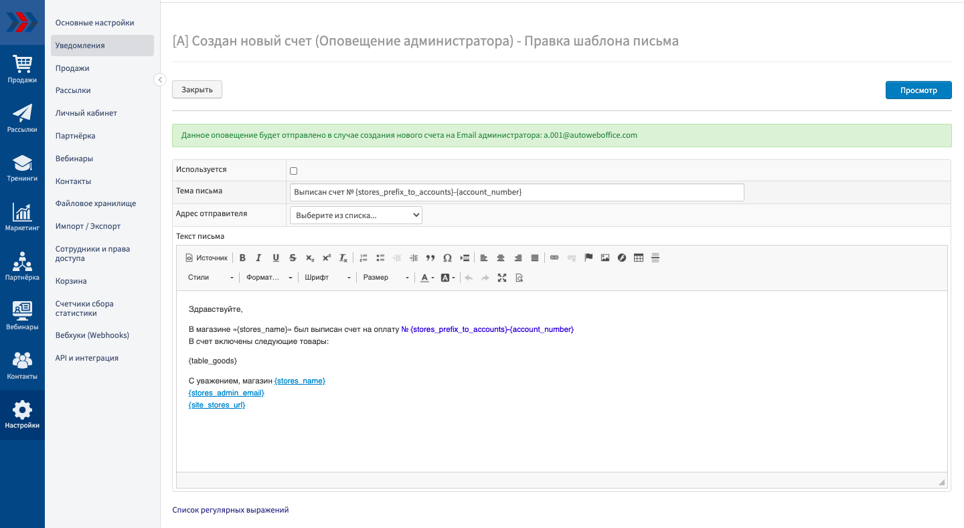Justify the text

point(534,258)
